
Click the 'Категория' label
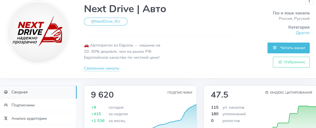coord(299,27)
